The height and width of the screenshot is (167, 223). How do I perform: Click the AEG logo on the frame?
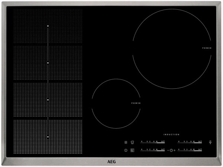[112, 162]
